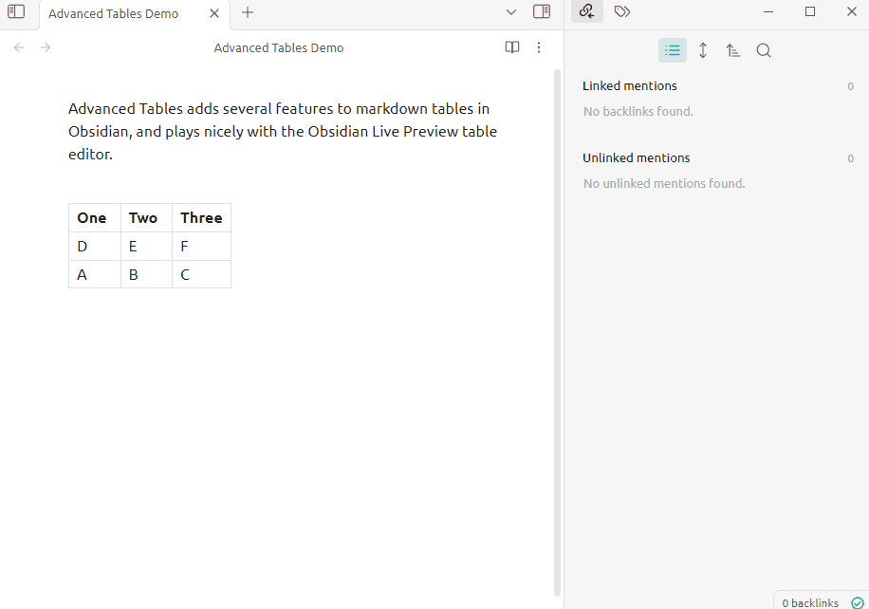Collapse the Unlinked mentions section

(x=636, y=158)
